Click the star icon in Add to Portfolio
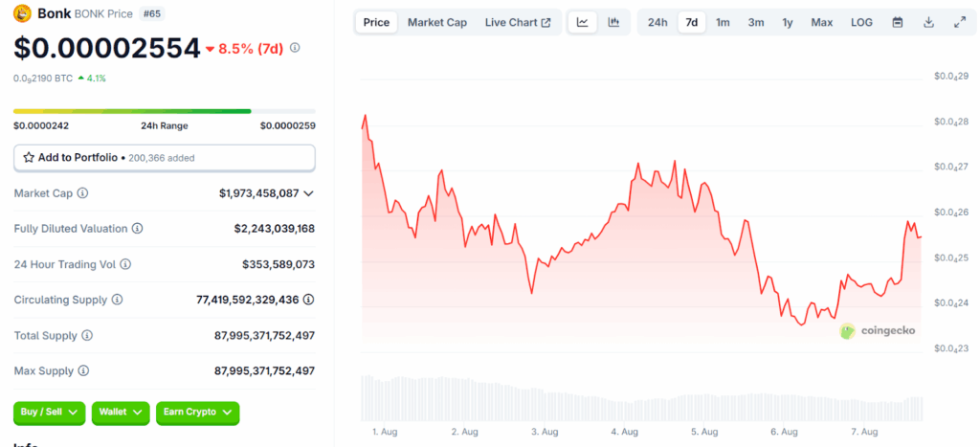 click(29, 158)
